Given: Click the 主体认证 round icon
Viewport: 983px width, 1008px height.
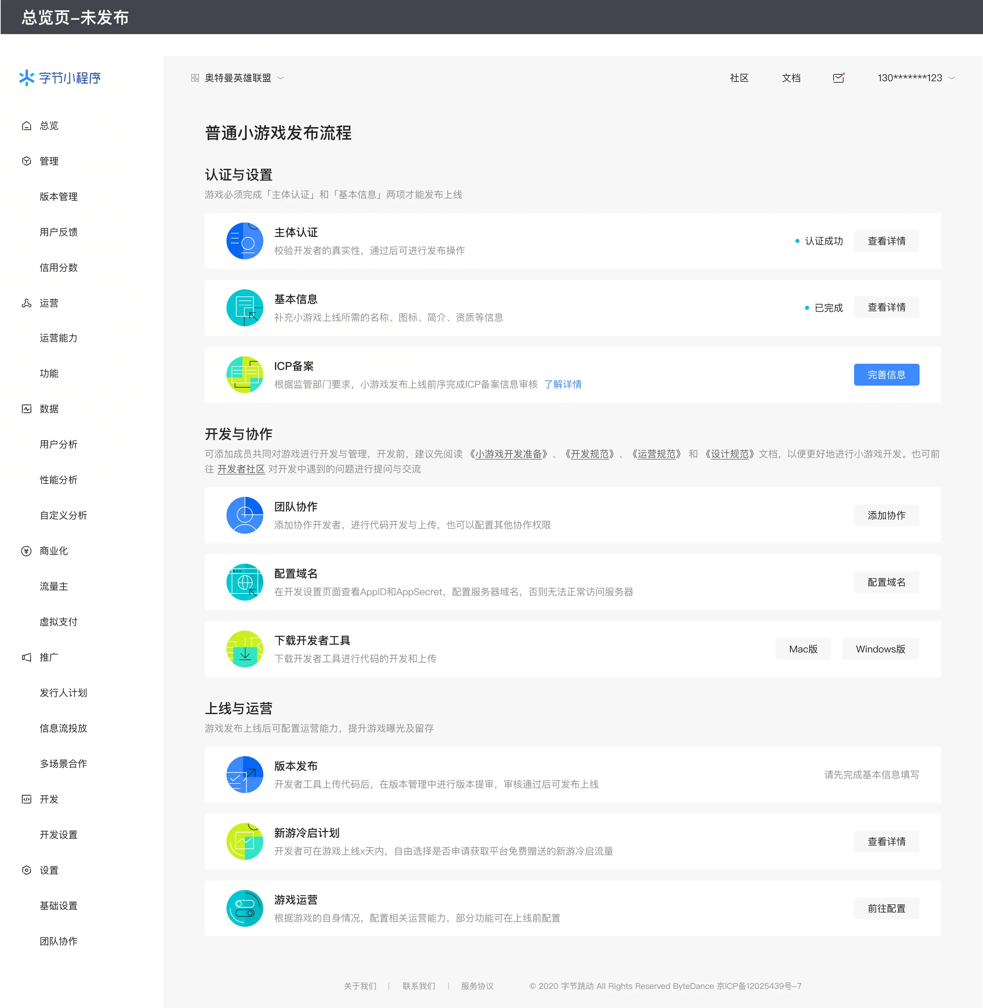Looking at the screenshot, I should (x=245, y=241).
